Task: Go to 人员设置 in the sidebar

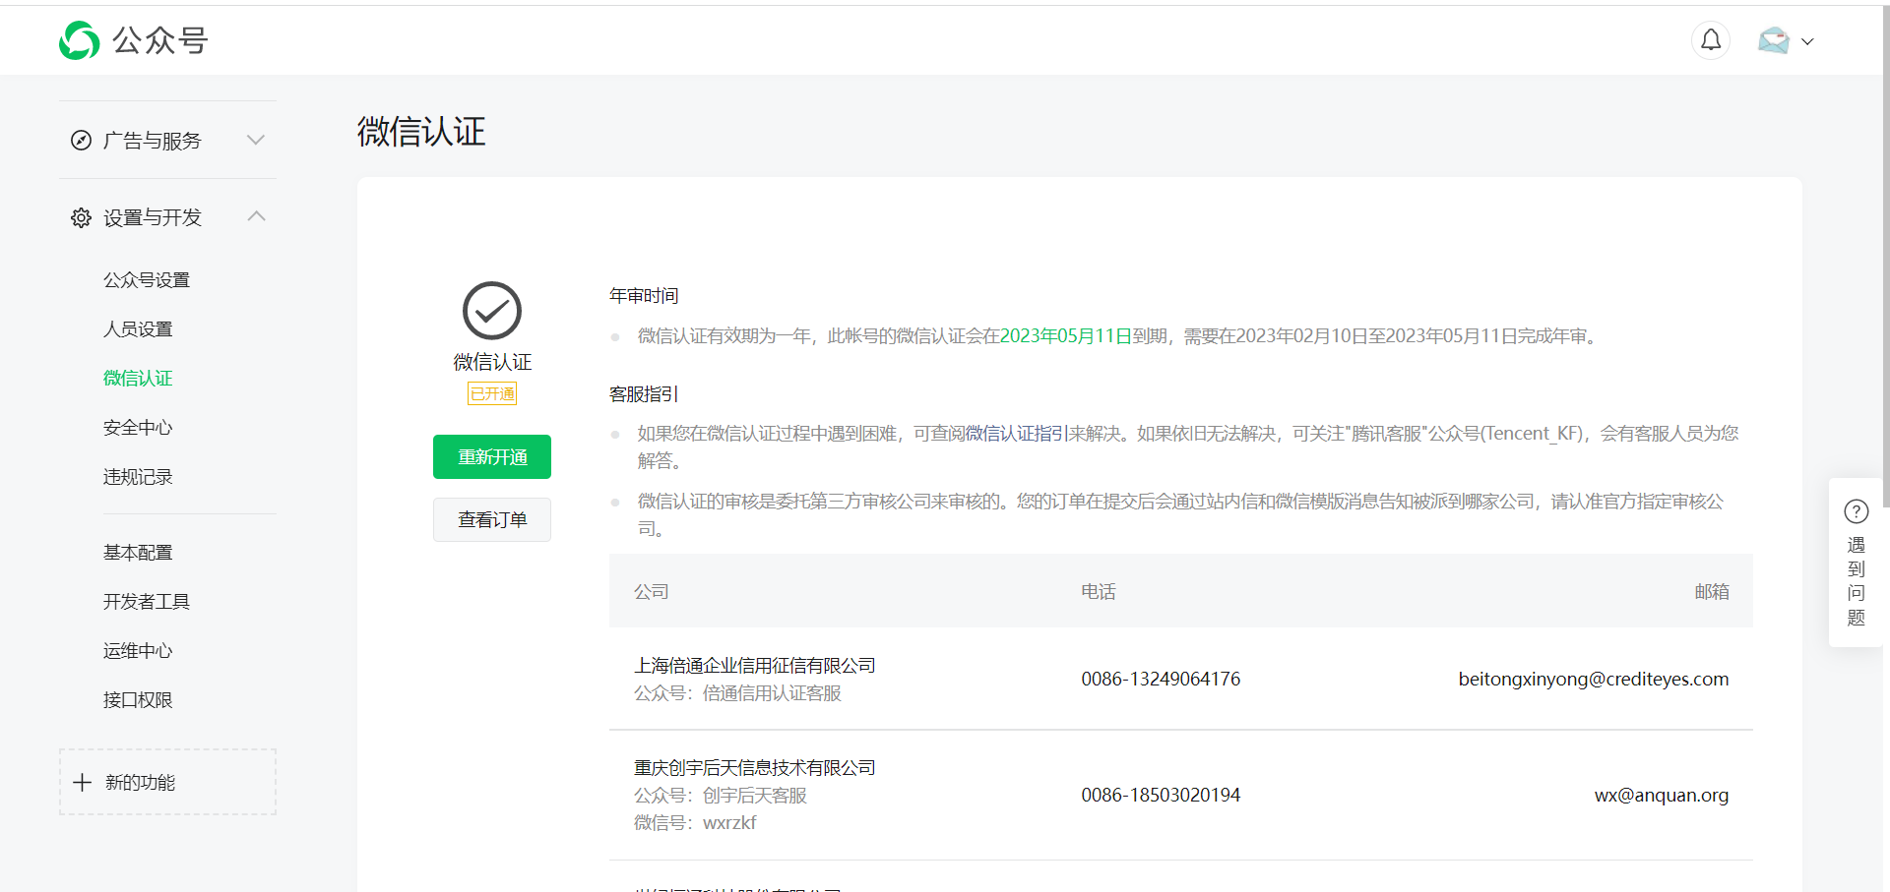Action: click(x=138, y=329)
